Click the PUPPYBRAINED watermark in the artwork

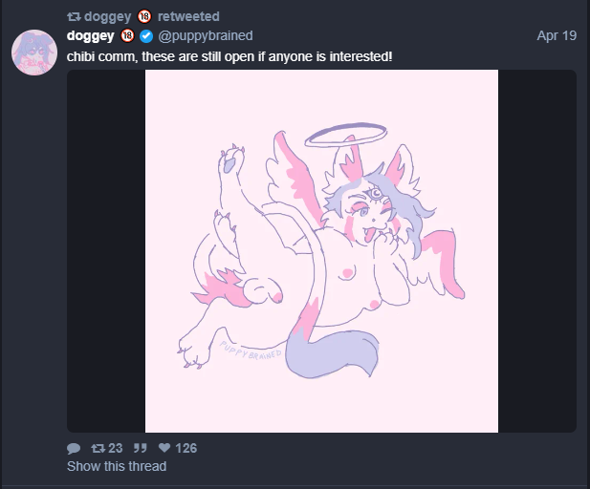251,351
